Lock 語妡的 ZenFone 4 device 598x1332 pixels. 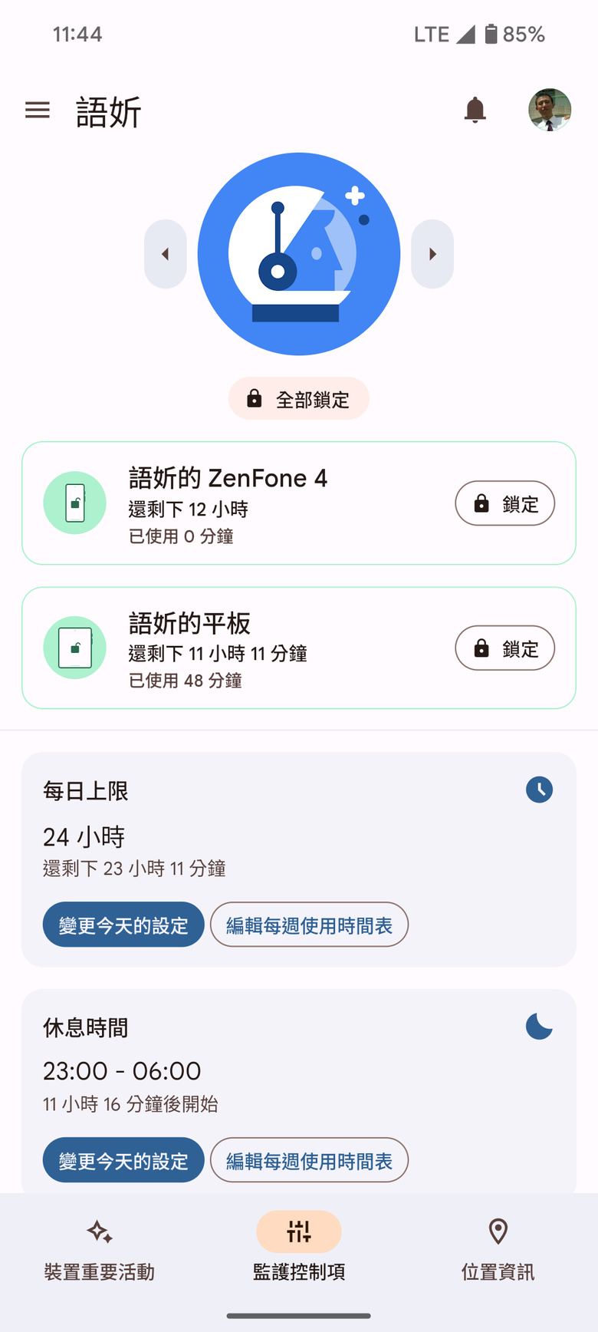pos(504,503)
